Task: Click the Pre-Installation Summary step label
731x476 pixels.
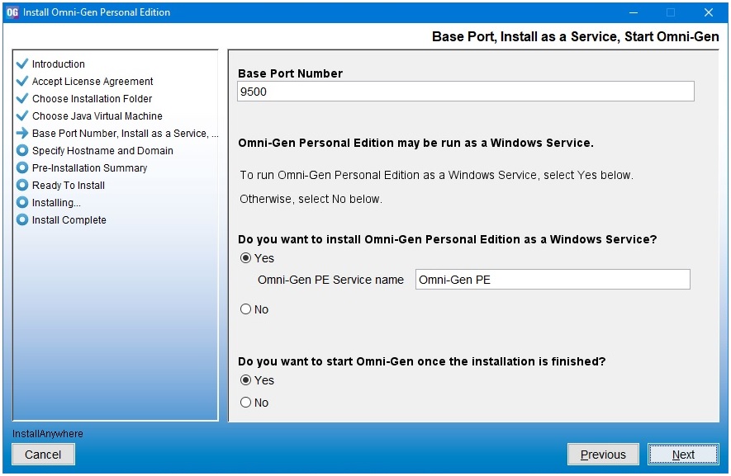Action: tap(89, 167)
